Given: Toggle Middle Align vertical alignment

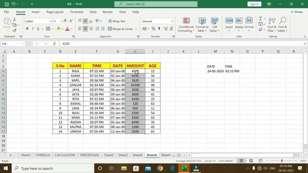Looking at the screenshot, I should coord(85,21).
